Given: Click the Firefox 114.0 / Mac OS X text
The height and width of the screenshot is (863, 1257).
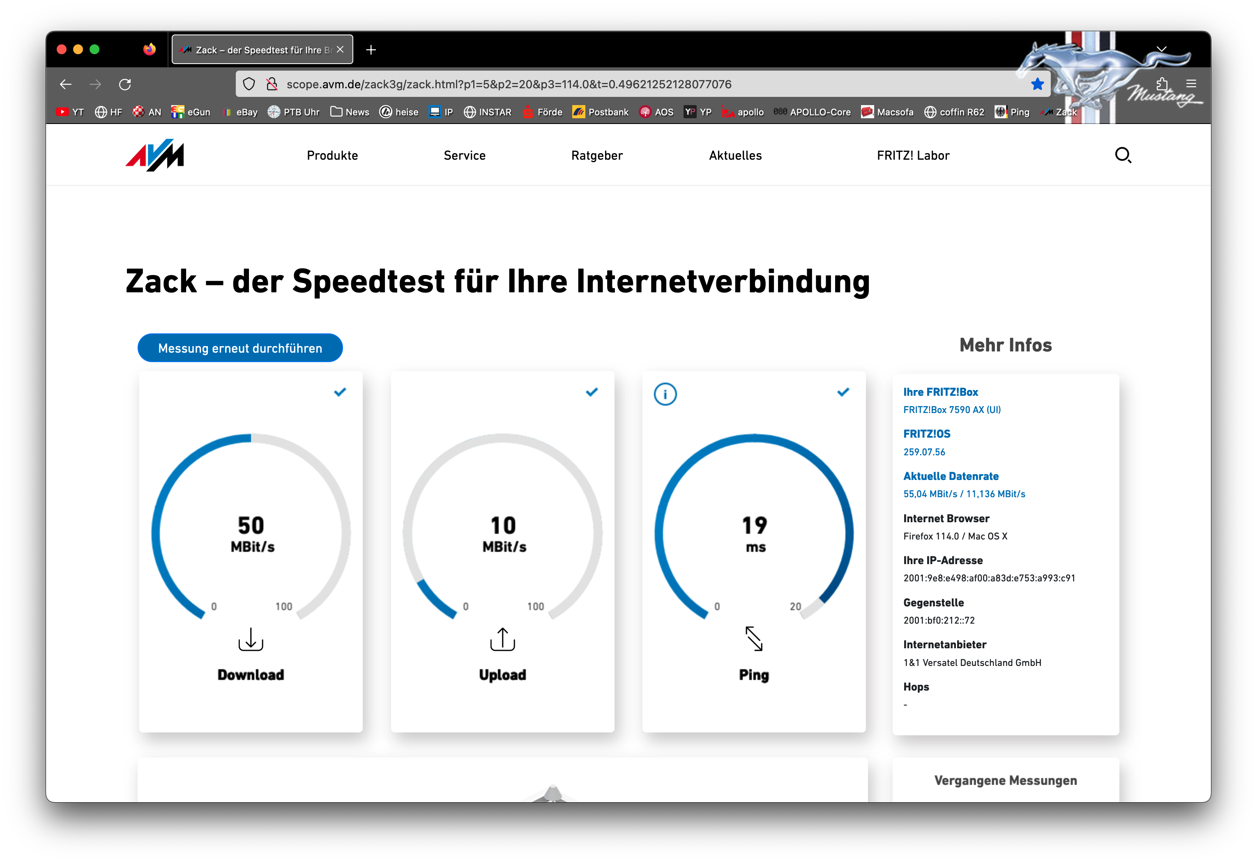Looking at the screenshot, I should (955, 536).
